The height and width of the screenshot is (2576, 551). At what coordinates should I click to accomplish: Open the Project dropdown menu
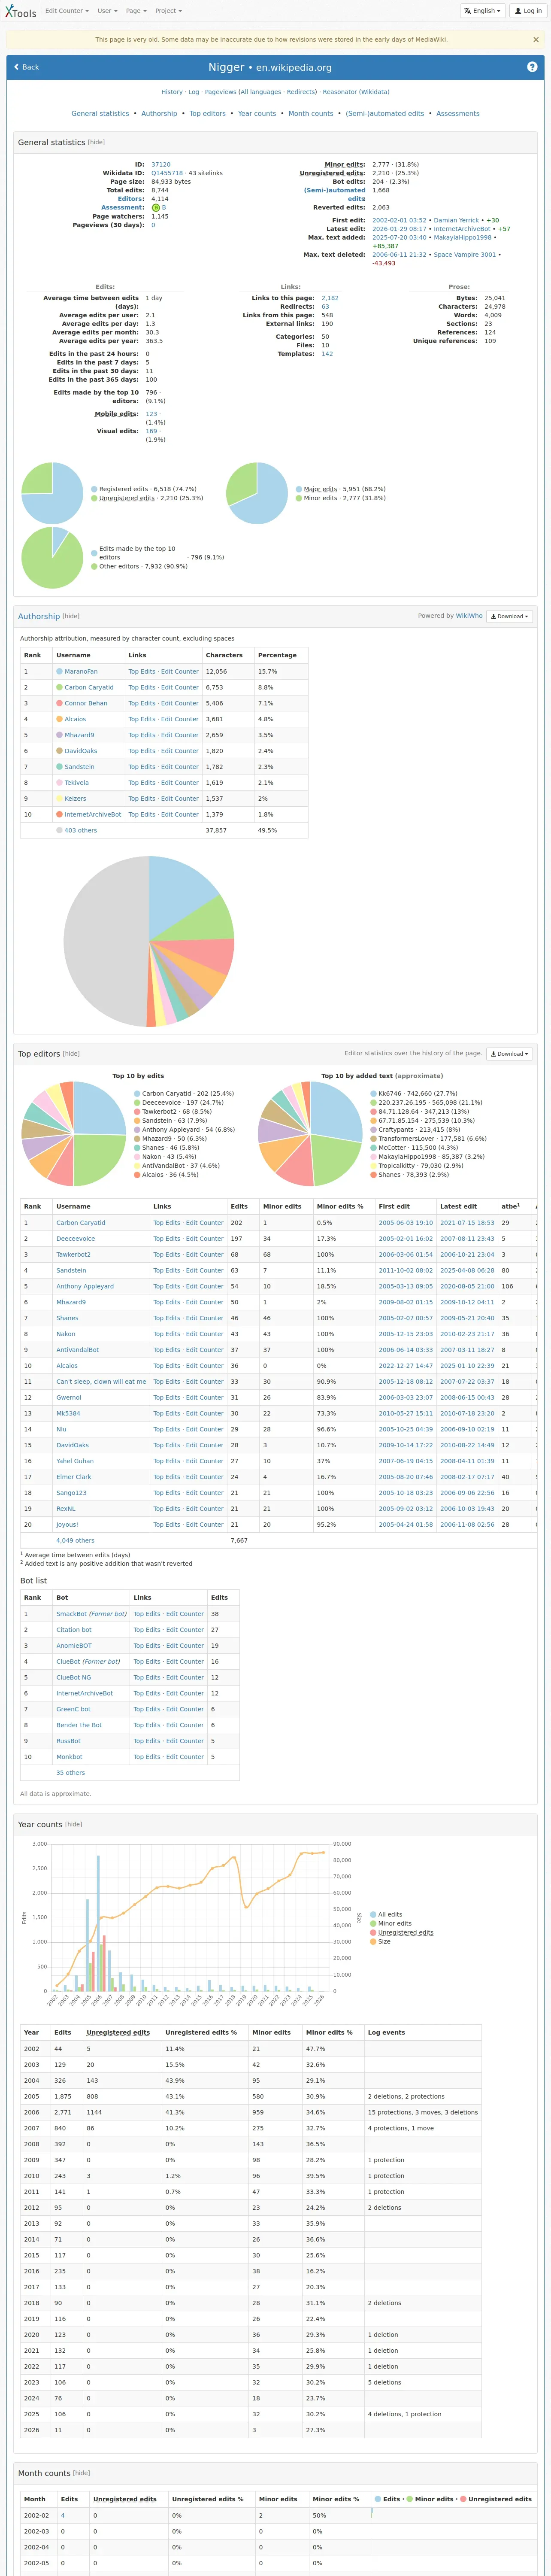(168, 11)
